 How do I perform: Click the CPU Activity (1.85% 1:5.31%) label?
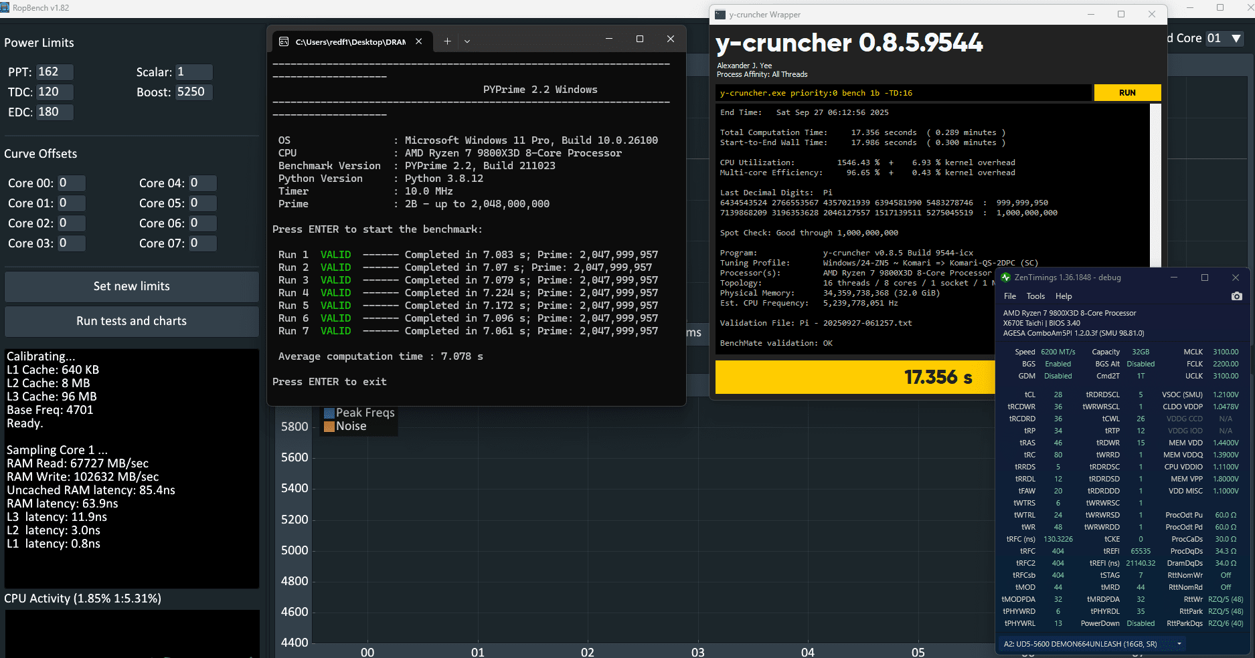(82, 598)
